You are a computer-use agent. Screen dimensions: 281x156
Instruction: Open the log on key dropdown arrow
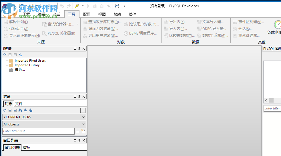pyautogui.click(x=83, y=6)
